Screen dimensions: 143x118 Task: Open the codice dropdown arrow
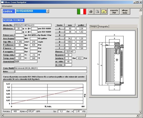[47, 11]
